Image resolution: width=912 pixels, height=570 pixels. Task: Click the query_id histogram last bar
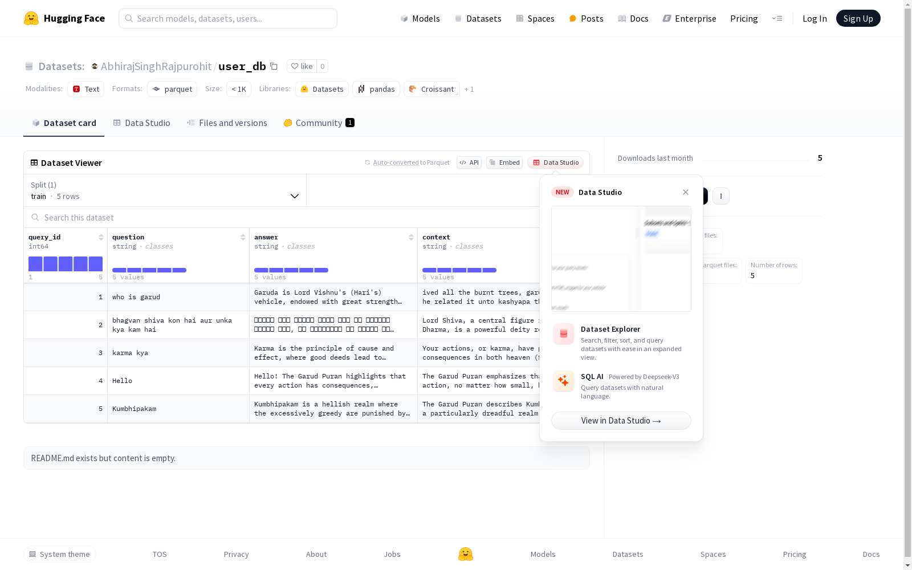96,264
